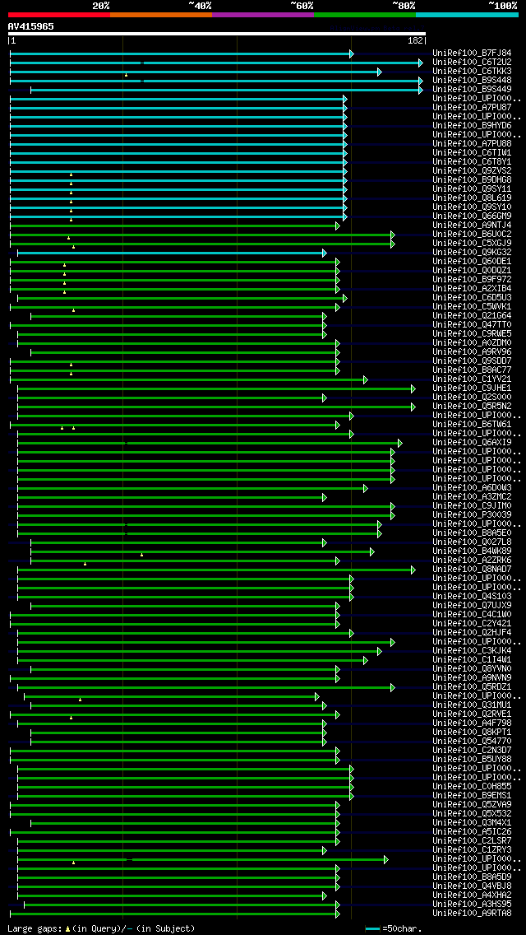Select hit label UniRef100_Q9SY11
526x935 pixels.
(x=472, y=189)
